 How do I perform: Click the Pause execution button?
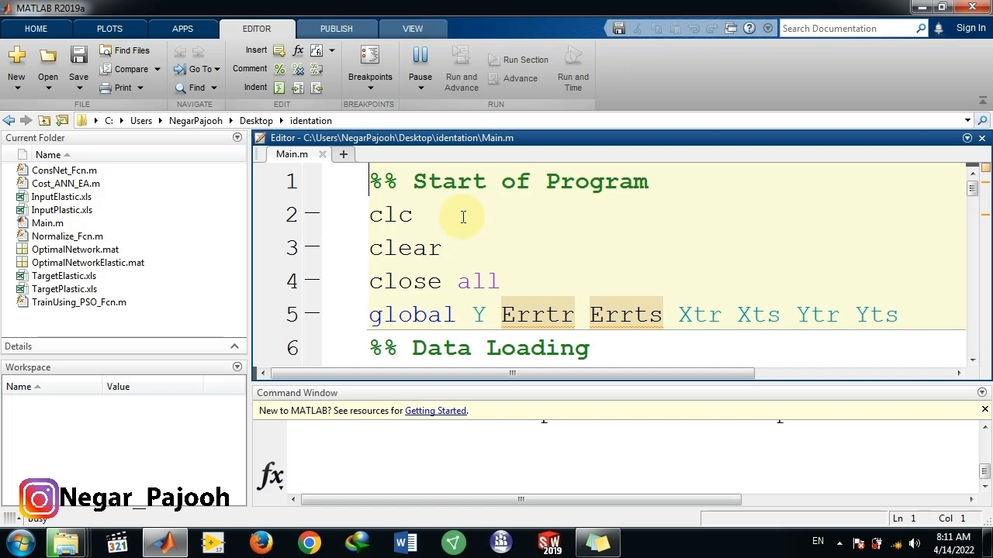click(x=420, y=56)
